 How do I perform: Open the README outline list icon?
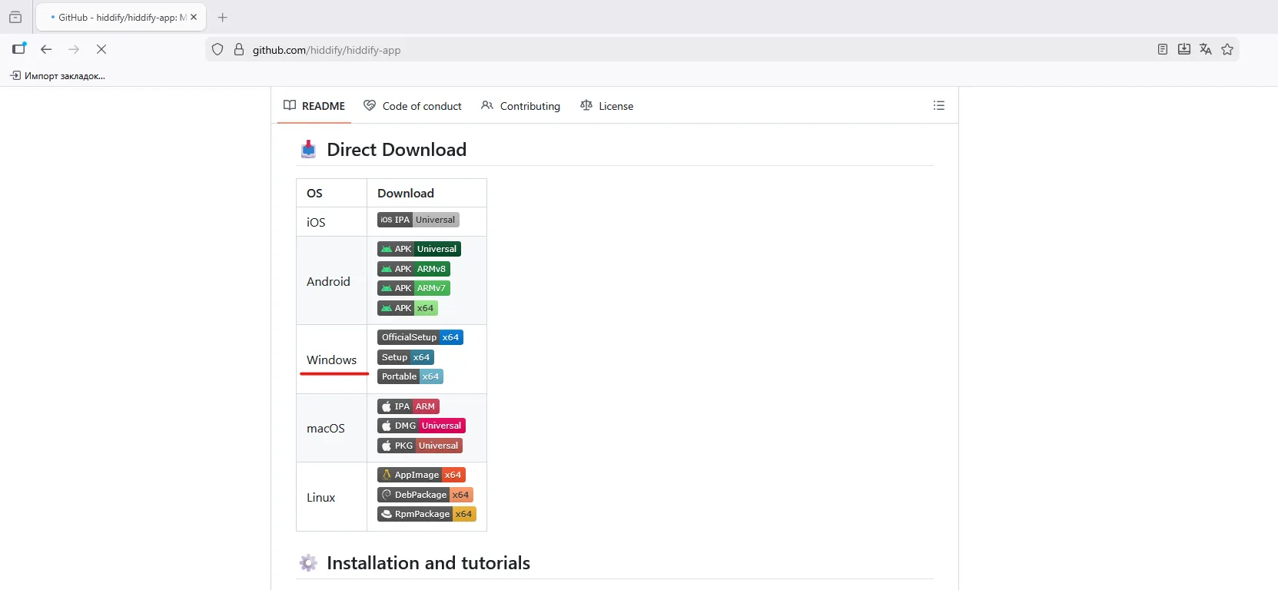(x=938, y=106)
